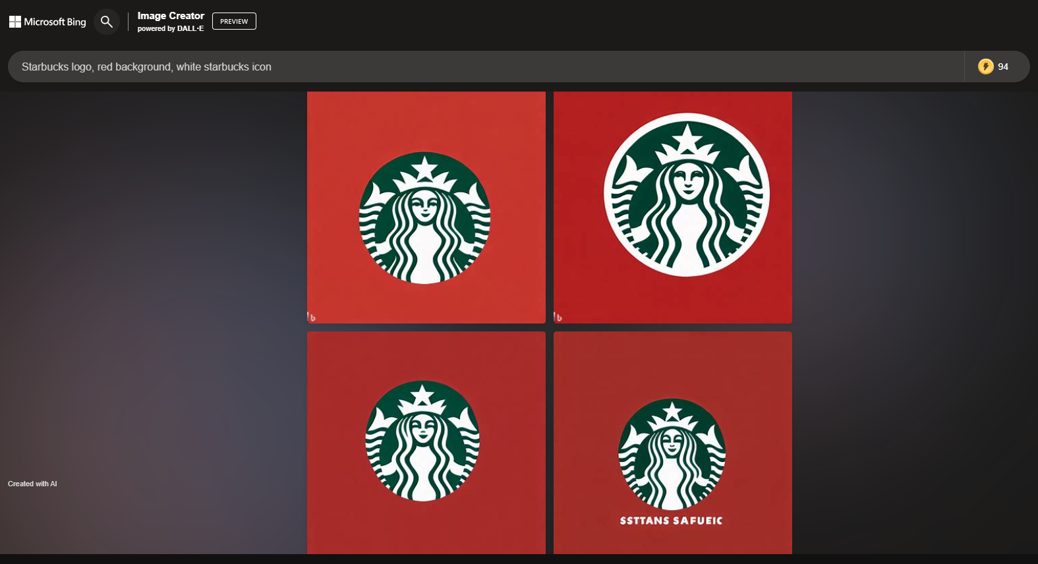The height and width of the screenshot is (564, 1038).
Task: Open the first orange-red background logo thumbnail
Action: [426, 208]
